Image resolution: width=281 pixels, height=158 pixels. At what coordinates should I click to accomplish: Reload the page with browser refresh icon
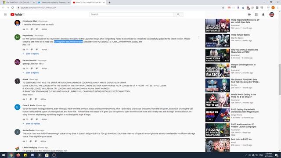[13, 8]
